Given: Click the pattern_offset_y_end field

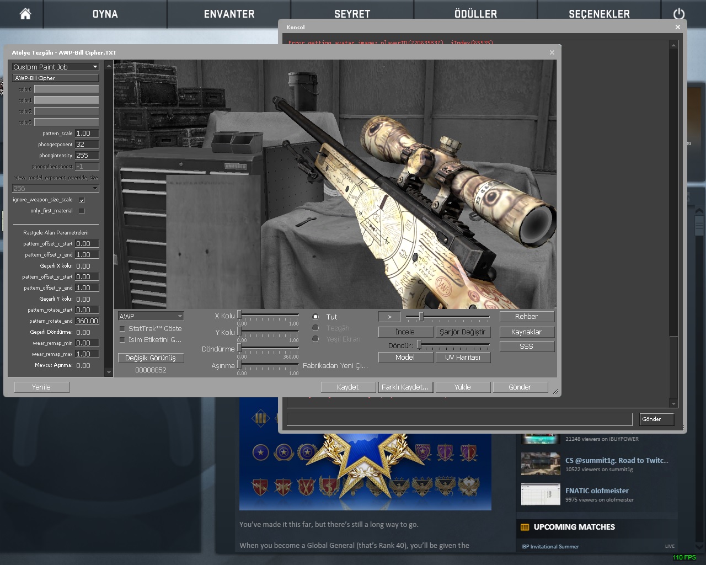Looking at the screenshot, I should [x=87, y=287].
